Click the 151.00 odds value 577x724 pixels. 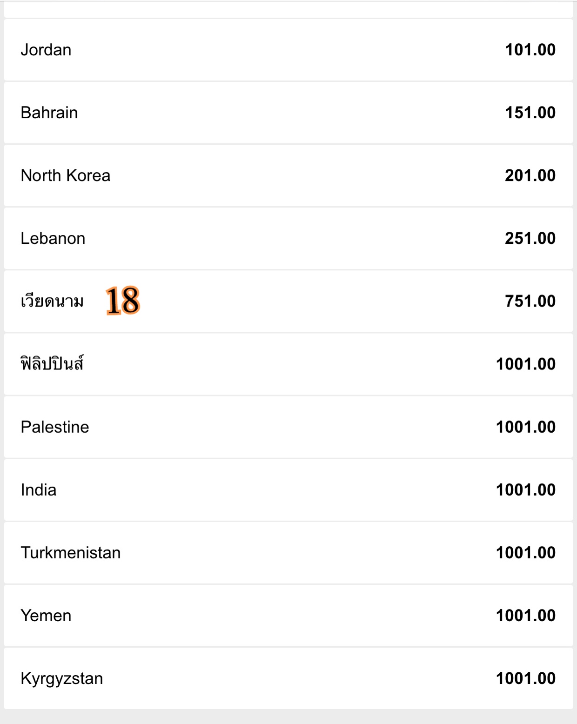coord(530,113)
